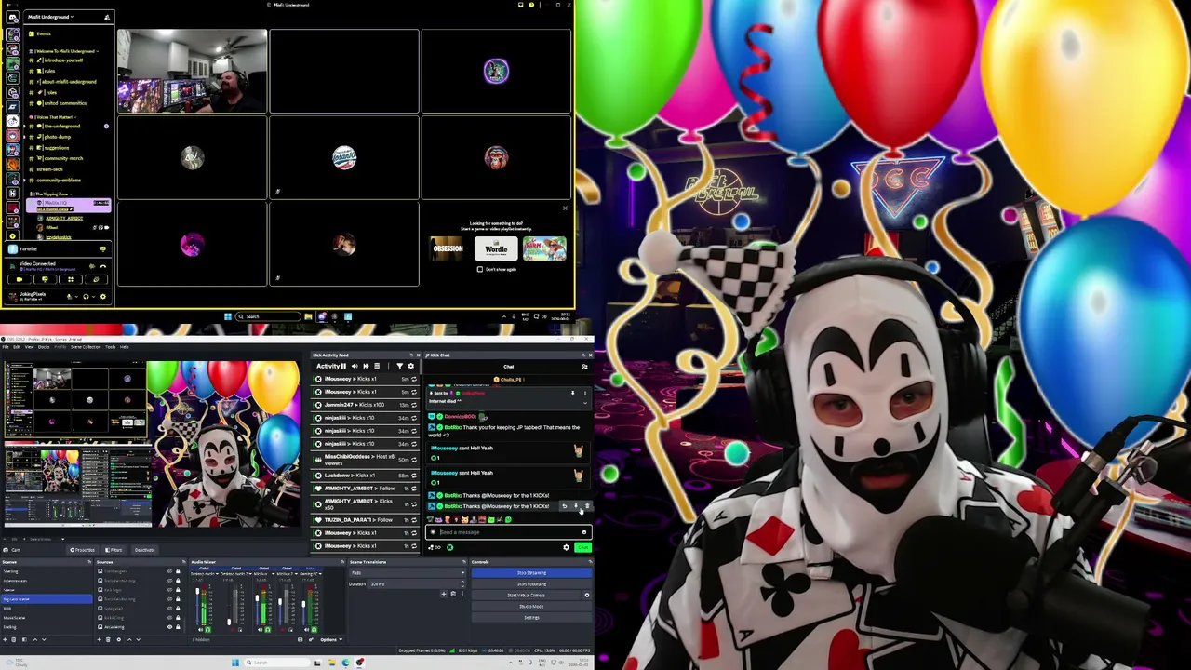Open the OBS Docks menu

click(x=42, y=347)
